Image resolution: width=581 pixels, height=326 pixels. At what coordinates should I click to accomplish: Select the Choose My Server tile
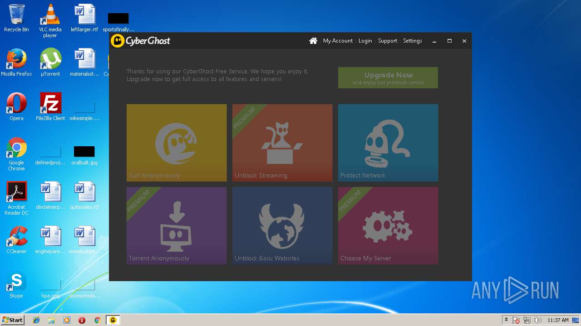pos(388,225)
